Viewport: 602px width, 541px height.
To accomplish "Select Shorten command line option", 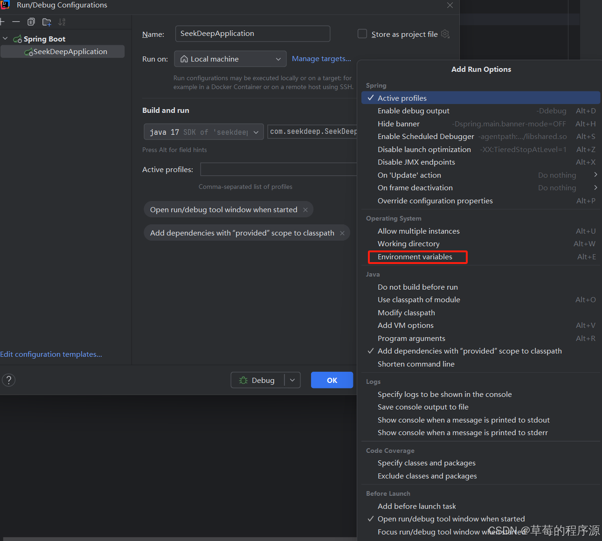I will pos(481,364).
